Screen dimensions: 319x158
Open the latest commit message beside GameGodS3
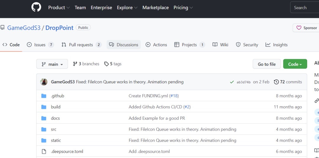point(130,82)
